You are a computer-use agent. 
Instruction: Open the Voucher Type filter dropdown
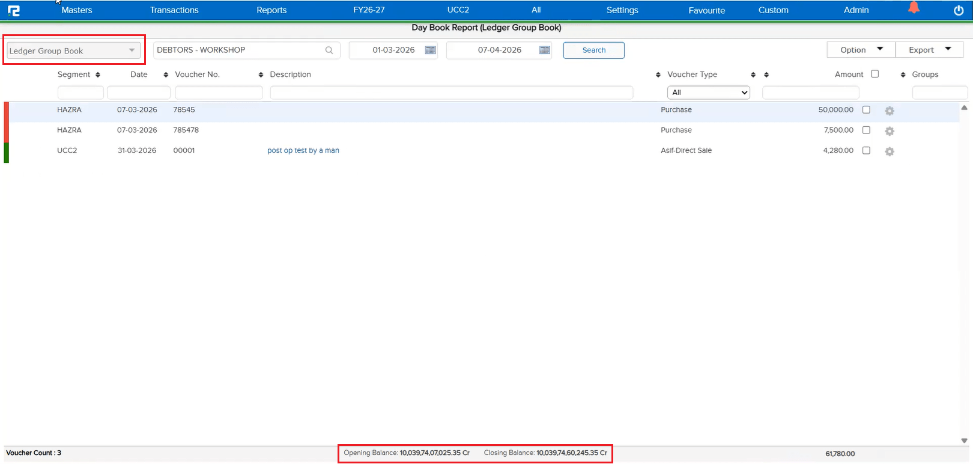tap(708, 93)
